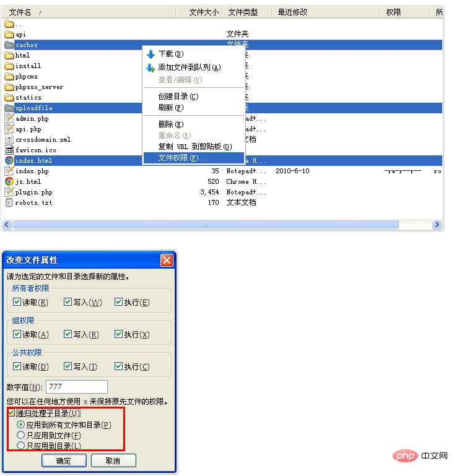Select 应用到所有文件和目录(P) radio option
The height and width of the screenshot is (476, 454).
(x=20, y=425)
